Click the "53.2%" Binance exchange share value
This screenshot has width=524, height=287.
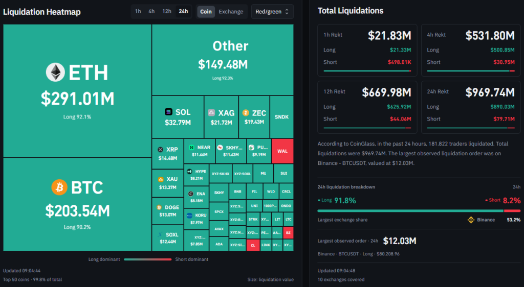point(514,220)
